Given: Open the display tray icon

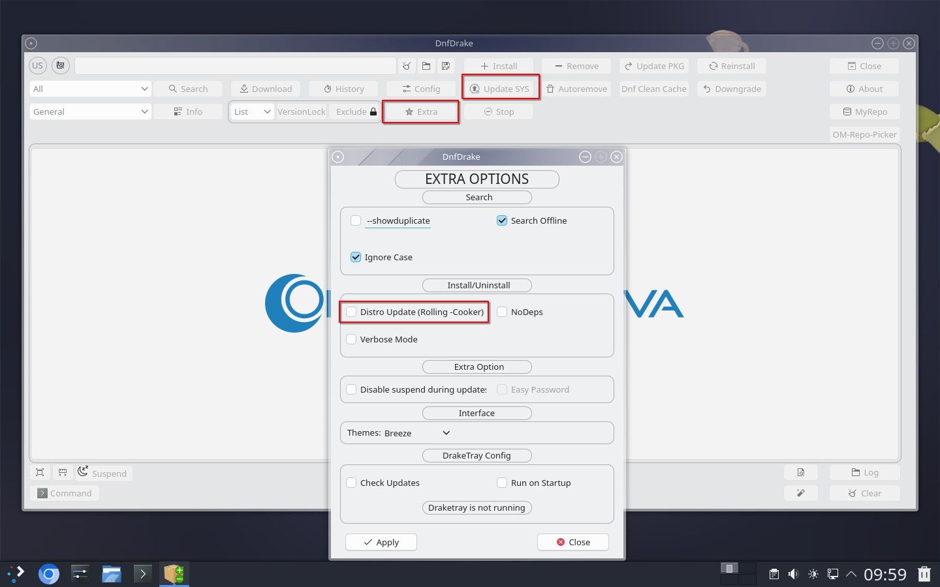Looking at the screenshot, I should 833,575.
